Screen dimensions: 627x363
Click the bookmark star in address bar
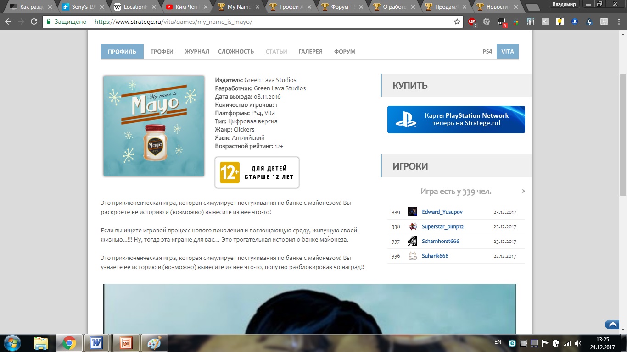click(457, 22)
